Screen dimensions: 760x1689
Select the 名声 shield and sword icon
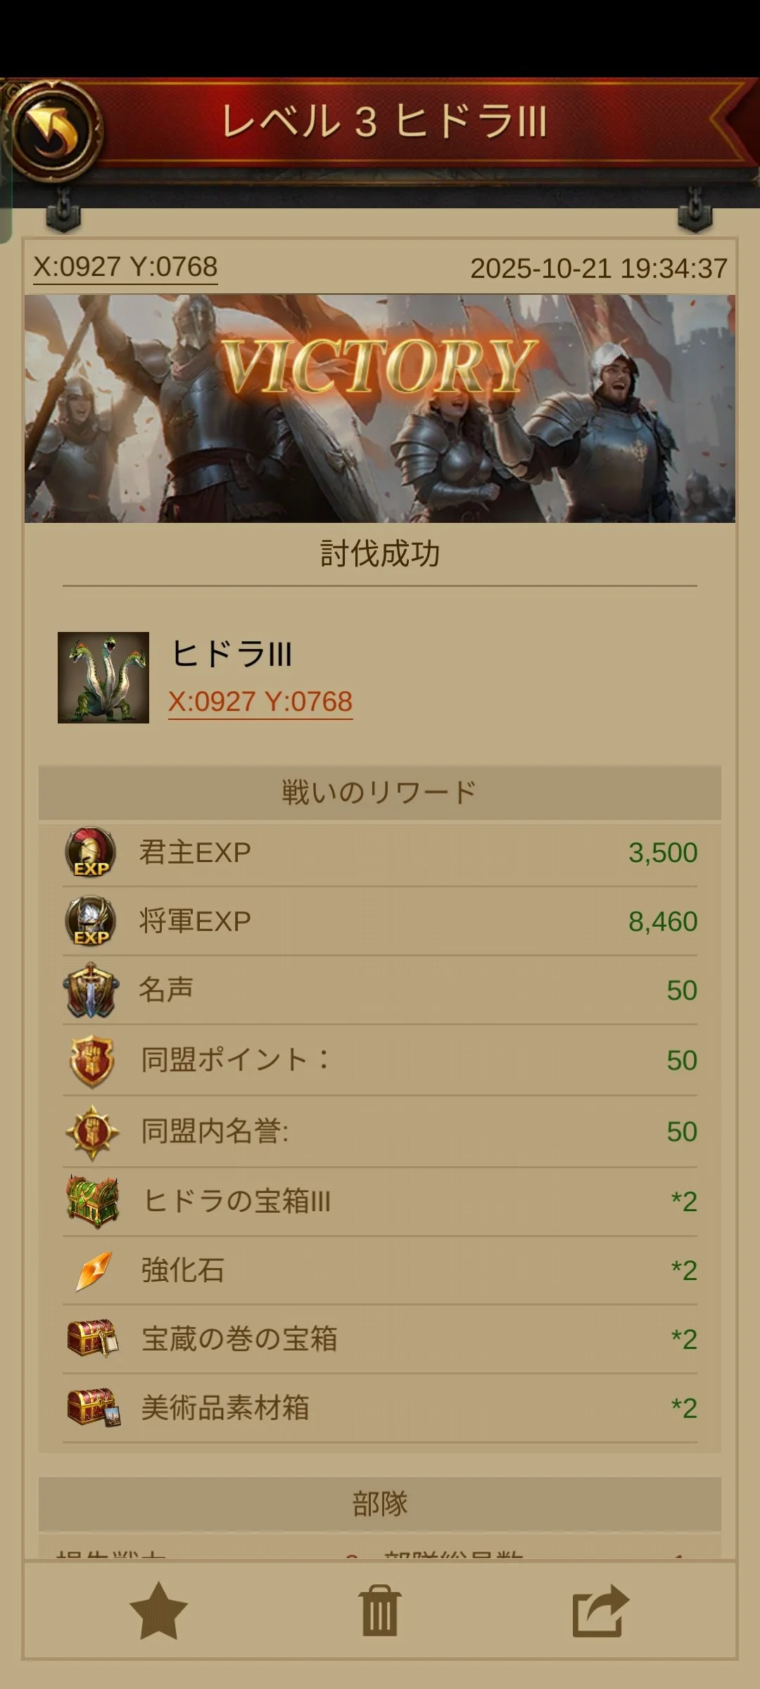tap(91, 990)
